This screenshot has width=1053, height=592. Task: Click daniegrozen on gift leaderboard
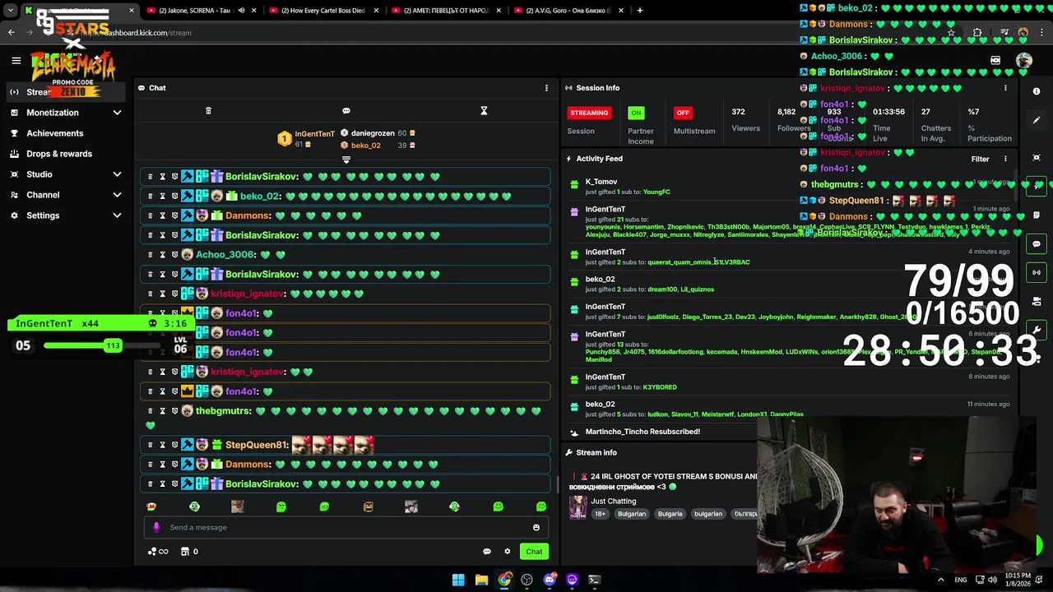373,133
